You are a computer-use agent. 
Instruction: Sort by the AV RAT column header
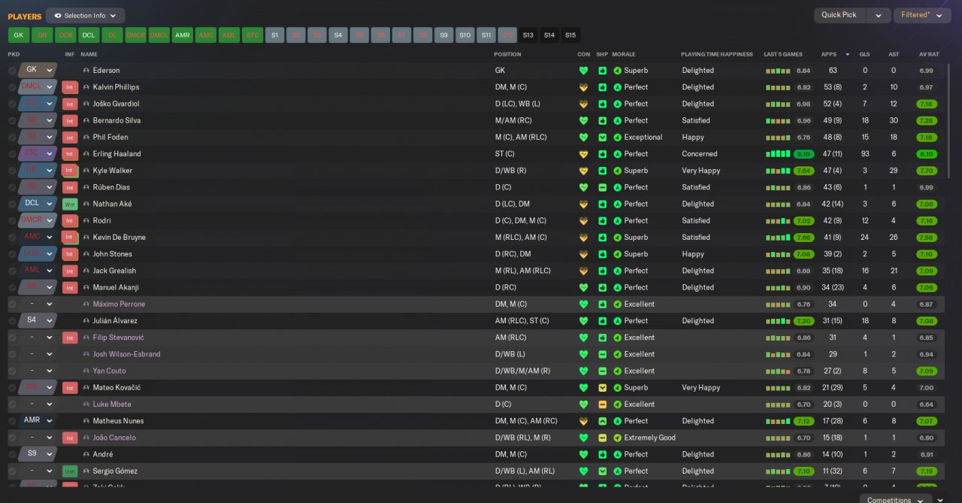click(929, 54)
